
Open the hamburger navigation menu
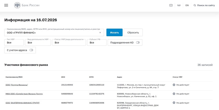[x=6, y=5]
